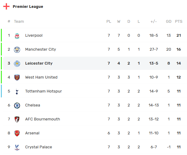This screenshot has height=155, width=187.
Task: Click the Crystal Palace crest
Action: [17, 147]
